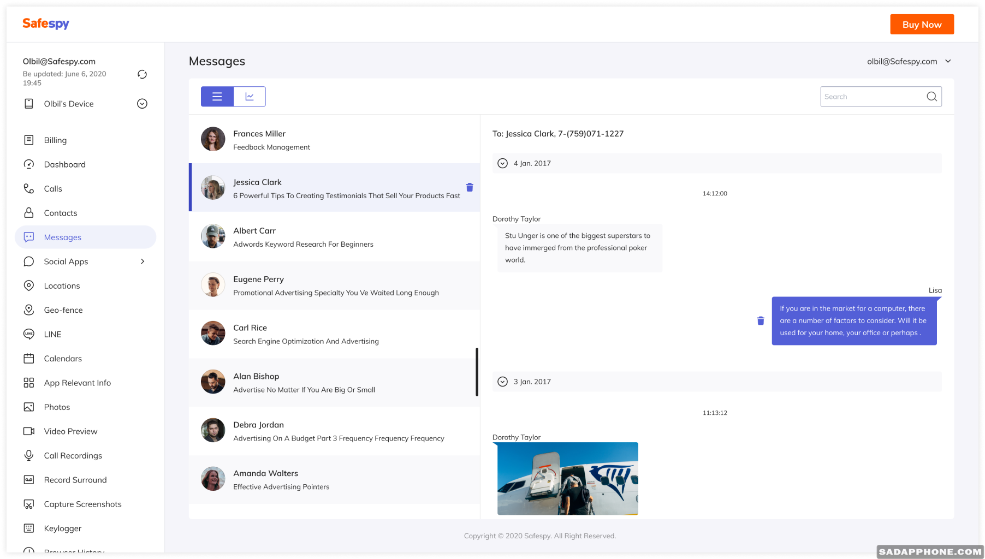This screenshot has width=985, height=559.
Task: Open the Call Recordings icon
Action: point(29,455)
